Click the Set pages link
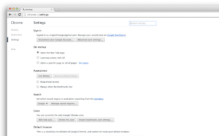The width and height of the screenshot is (219, 136). [x=83, y=63]
